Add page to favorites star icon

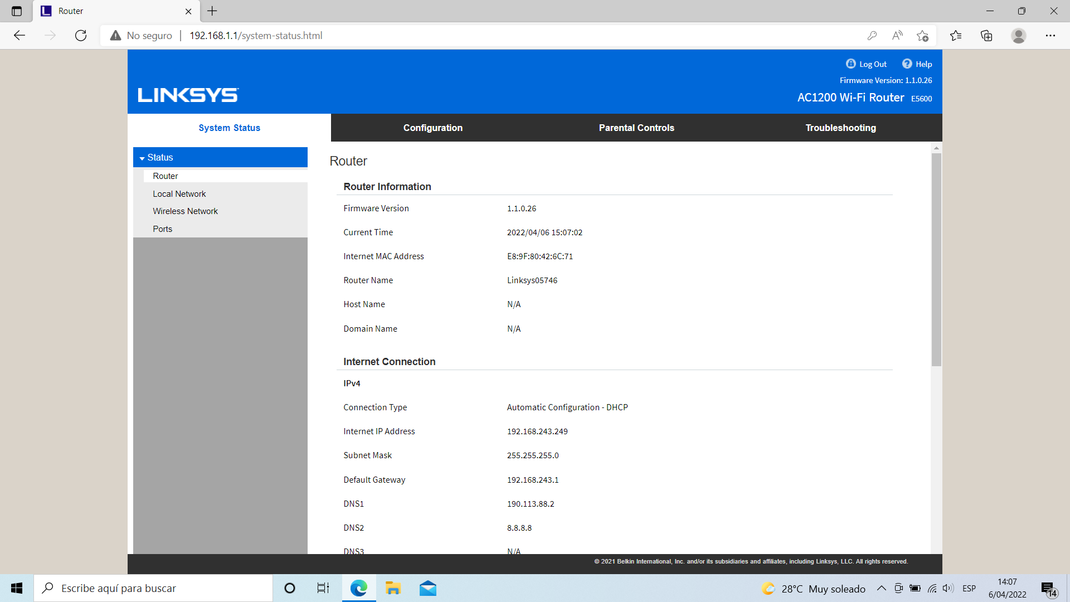(x=922, y=36)
